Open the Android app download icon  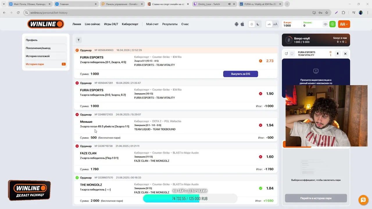pyautogui.click(x=237, y=24)
